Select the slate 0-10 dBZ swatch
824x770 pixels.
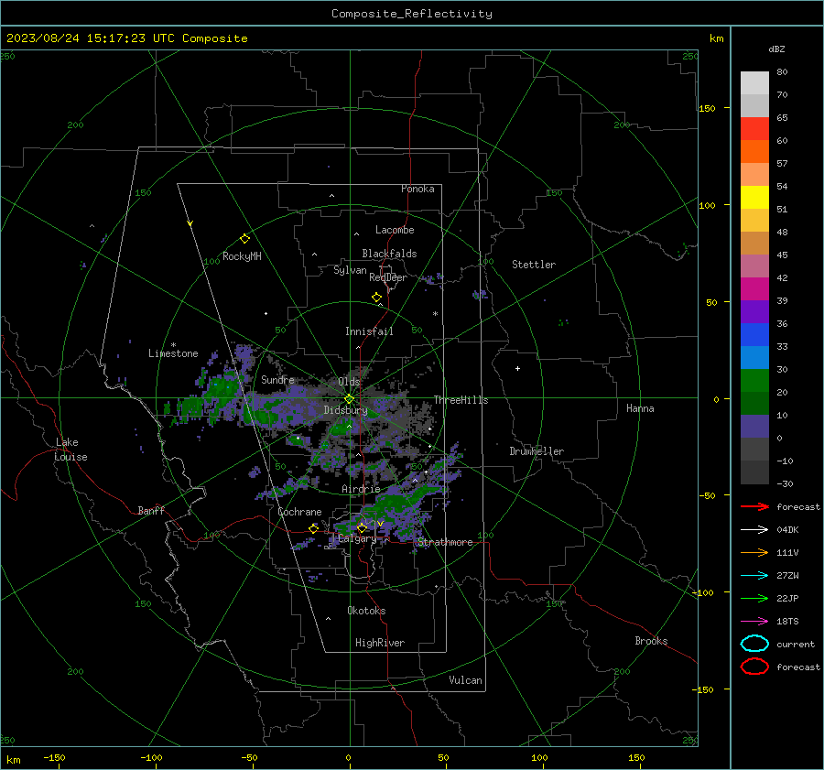pyautogui.click(x=754, y=427)
